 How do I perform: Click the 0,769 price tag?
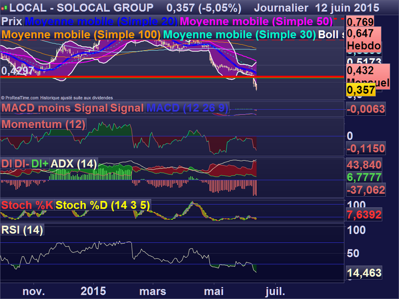(x=360, y=22)
